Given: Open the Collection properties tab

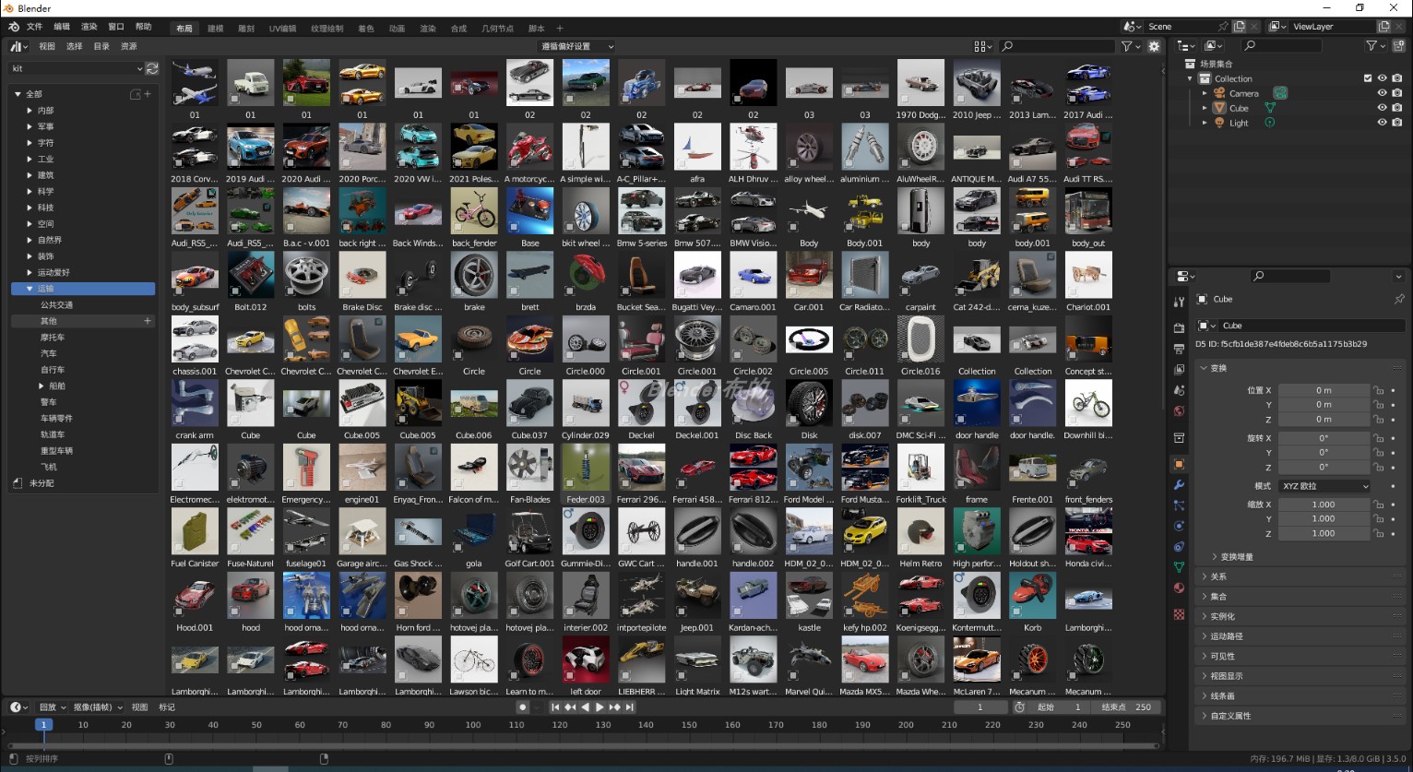Looking at the screenshot, I should [1179, 437].
